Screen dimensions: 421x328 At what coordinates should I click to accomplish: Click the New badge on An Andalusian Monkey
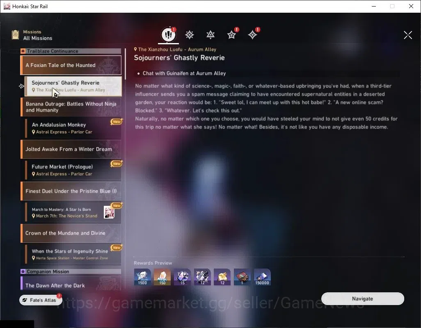(117, 121)
